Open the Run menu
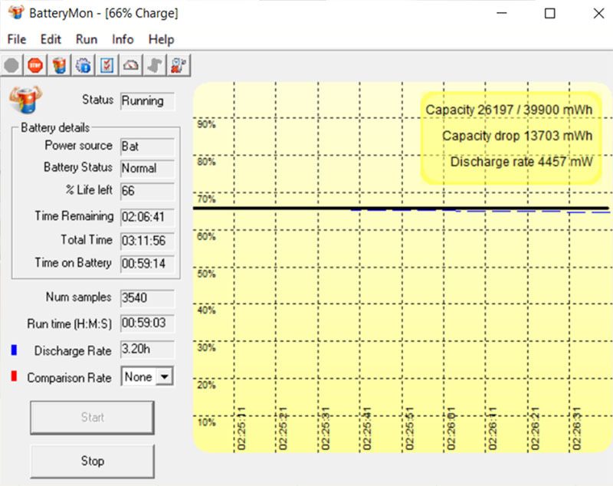Image resolution: width=613 pixels, height=486 pixels. pyautogui.click(x=87, y=39)
